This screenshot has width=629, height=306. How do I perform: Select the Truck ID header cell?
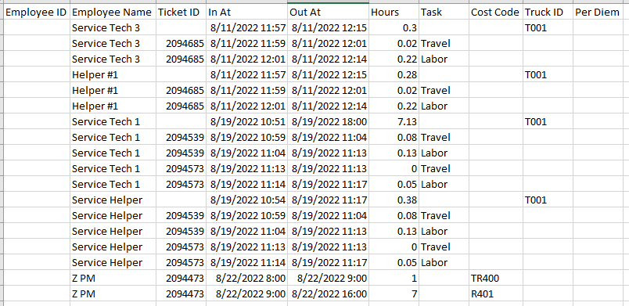548,13
